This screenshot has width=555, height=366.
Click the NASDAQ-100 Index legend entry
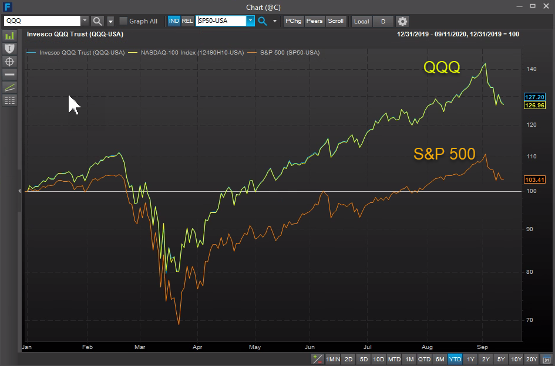[x=187, y=52]
